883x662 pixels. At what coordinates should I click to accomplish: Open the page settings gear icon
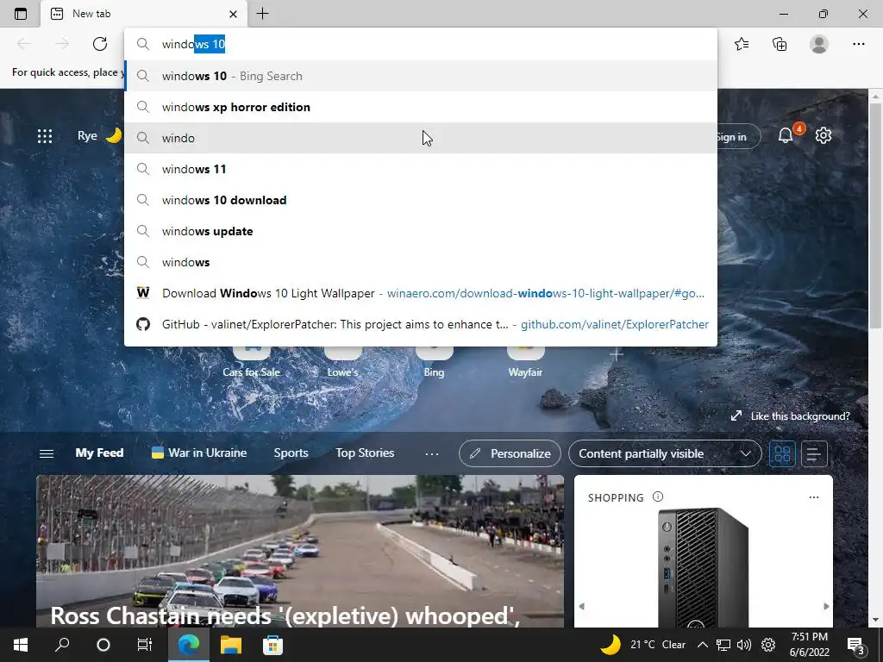(x=824, y=135)
